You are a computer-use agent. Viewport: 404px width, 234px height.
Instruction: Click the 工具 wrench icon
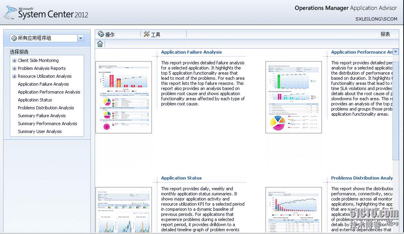[147, 34]
